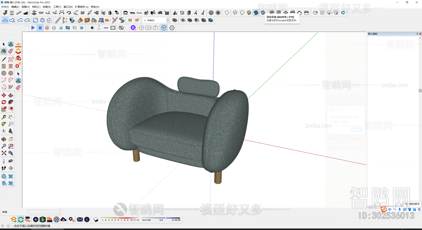
Task: Open Enscape upload cloud icon
Action: pos(63,219)
